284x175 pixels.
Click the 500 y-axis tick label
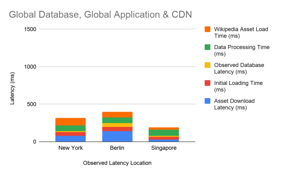32,105
